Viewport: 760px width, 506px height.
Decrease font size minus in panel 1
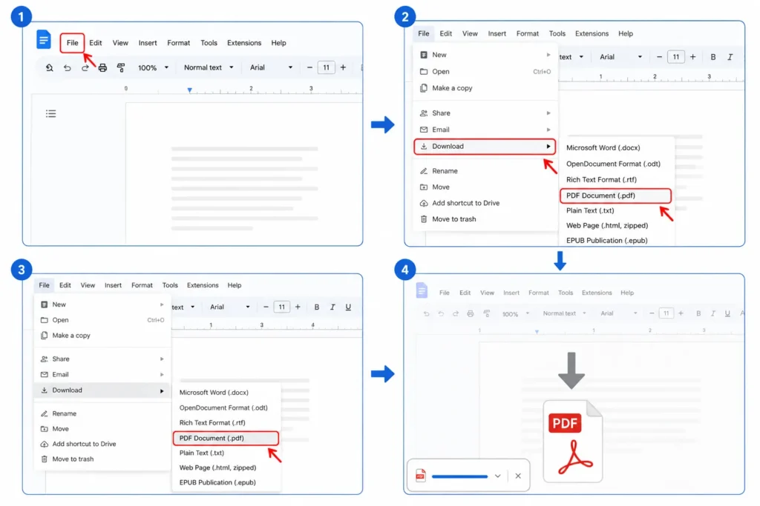[x=309, y=67]
